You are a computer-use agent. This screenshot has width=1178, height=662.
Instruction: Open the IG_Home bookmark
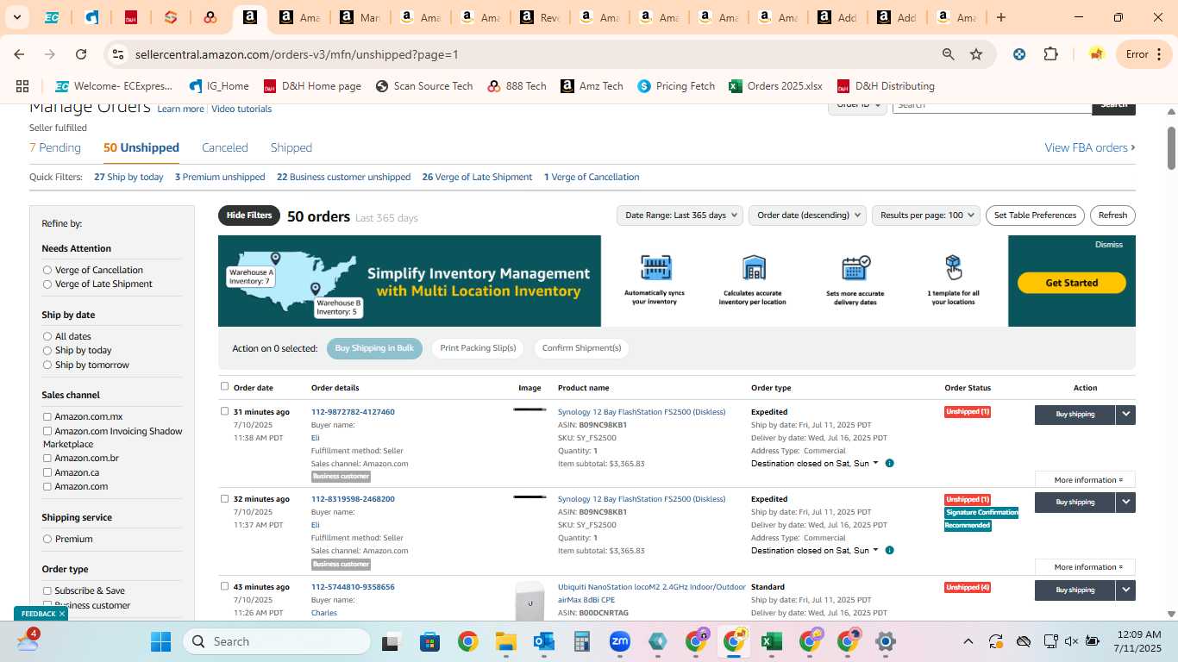219,86
